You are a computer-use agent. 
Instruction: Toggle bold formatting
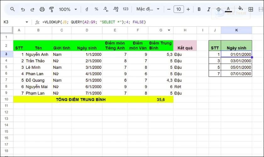[x=199, y=9]
